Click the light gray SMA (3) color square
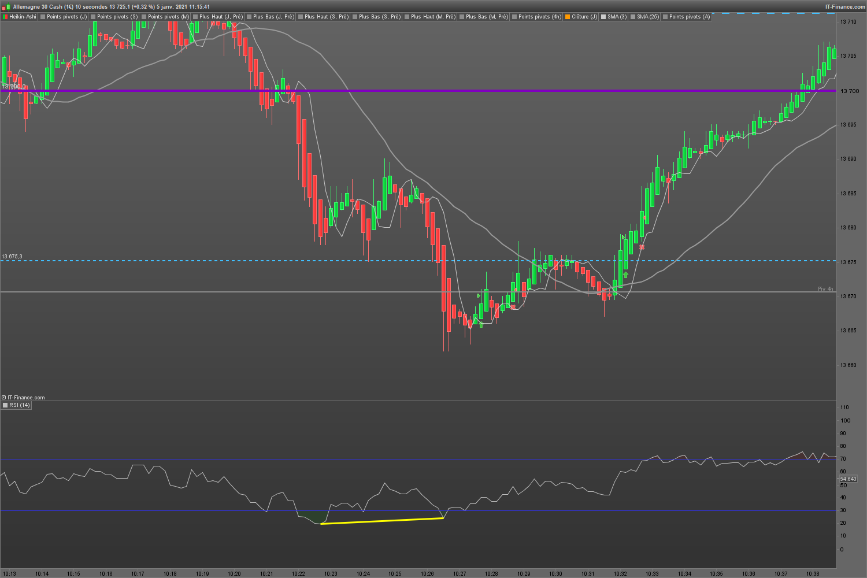 603,17
